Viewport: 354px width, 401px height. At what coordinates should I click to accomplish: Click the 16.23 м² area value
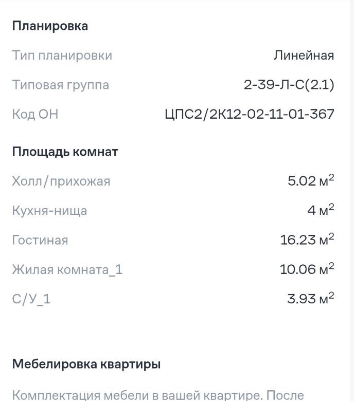click(x=307, y=240)
